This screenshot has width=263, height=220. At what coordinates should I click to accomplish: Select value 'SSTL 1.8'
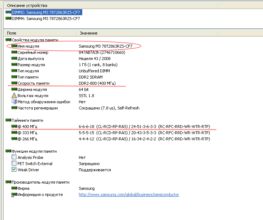(x=86, y=96)
